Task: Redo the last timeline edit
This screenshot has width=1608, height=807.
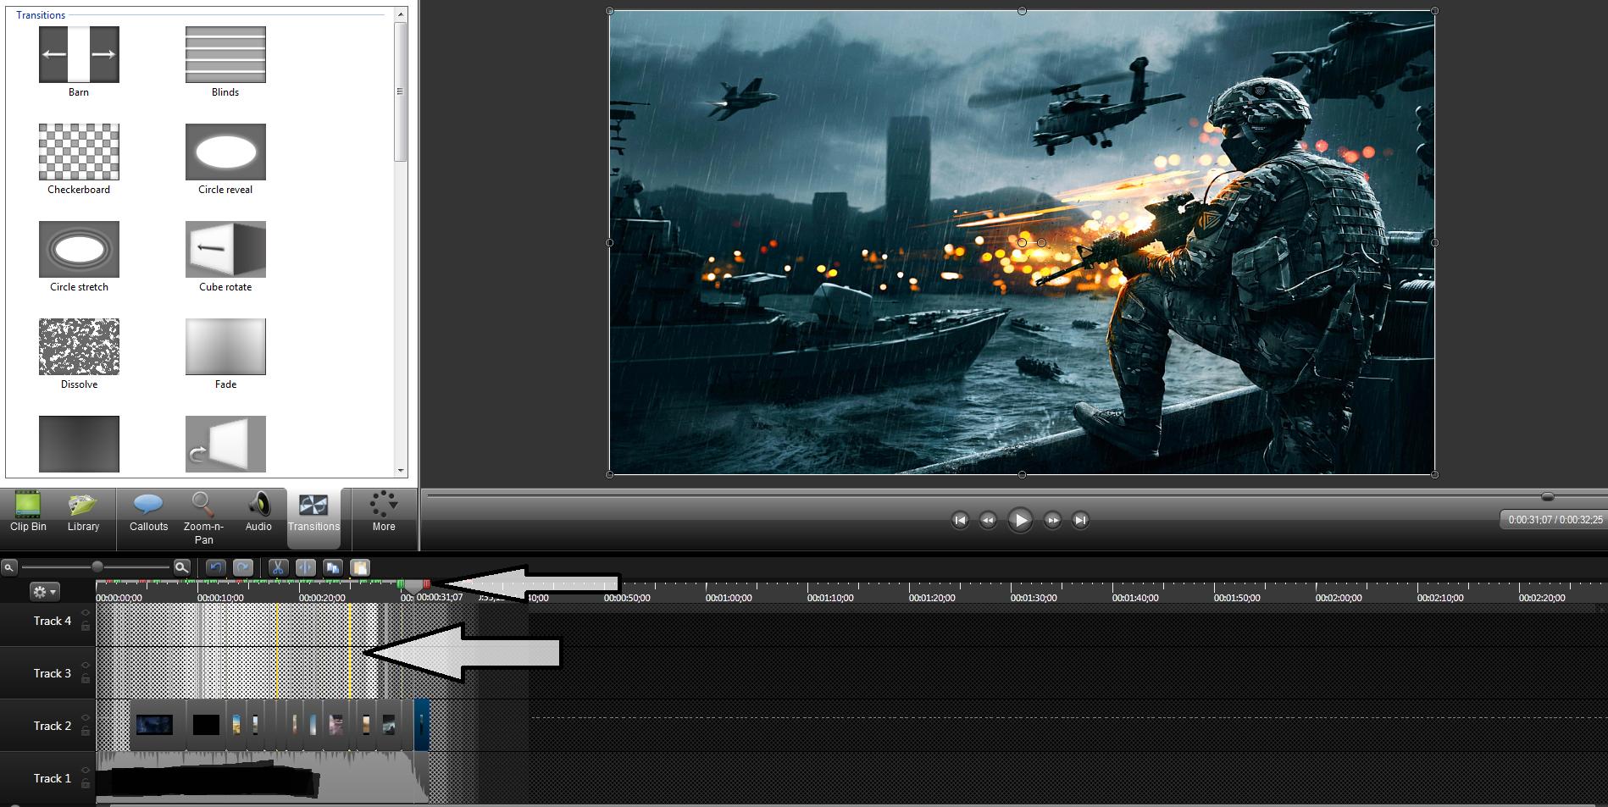Action: click(243, 567)
